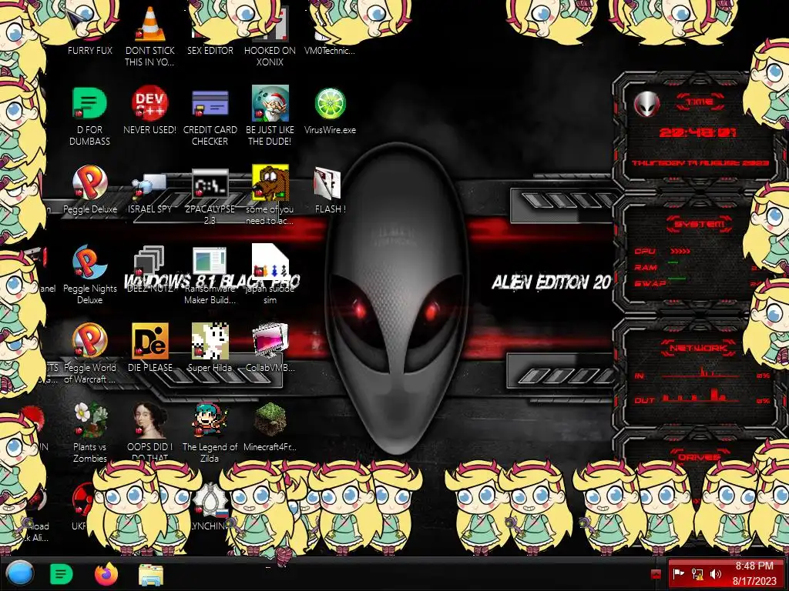Click the DRIVES gadget header
Viewport: 789px width, 591px height.
tap(698, 457)
